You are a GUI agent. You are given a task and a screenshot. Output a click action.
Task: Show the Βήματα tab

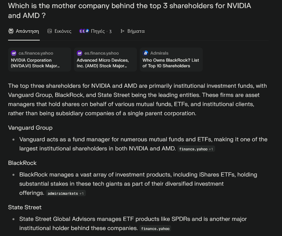(136, 31)
